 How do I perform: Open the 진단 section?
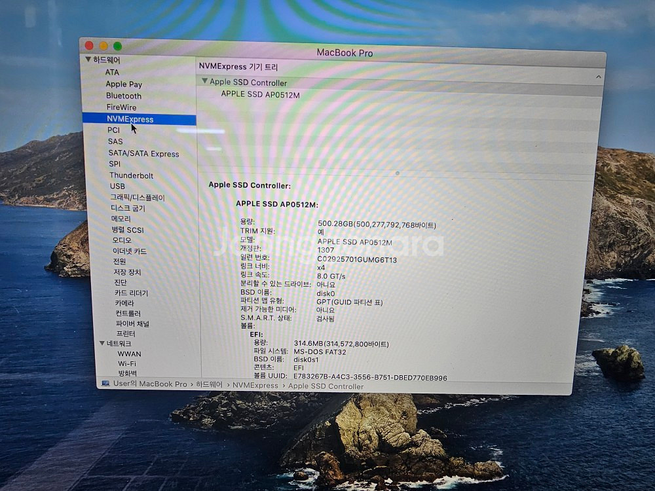point(121,282)
